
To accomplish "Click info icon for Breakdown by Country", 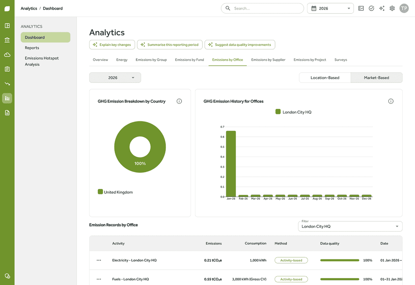I will [179, 101].
